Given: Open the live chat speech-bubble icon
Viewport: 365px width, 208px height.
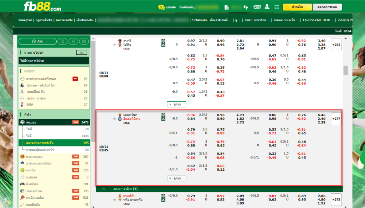Looking at the screenshot, I should point(161,7).
